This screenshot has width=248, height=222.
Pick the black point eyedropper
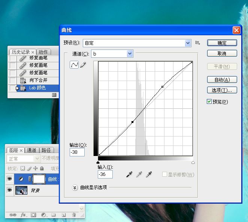pyautogui.click(x=129, y=174)
